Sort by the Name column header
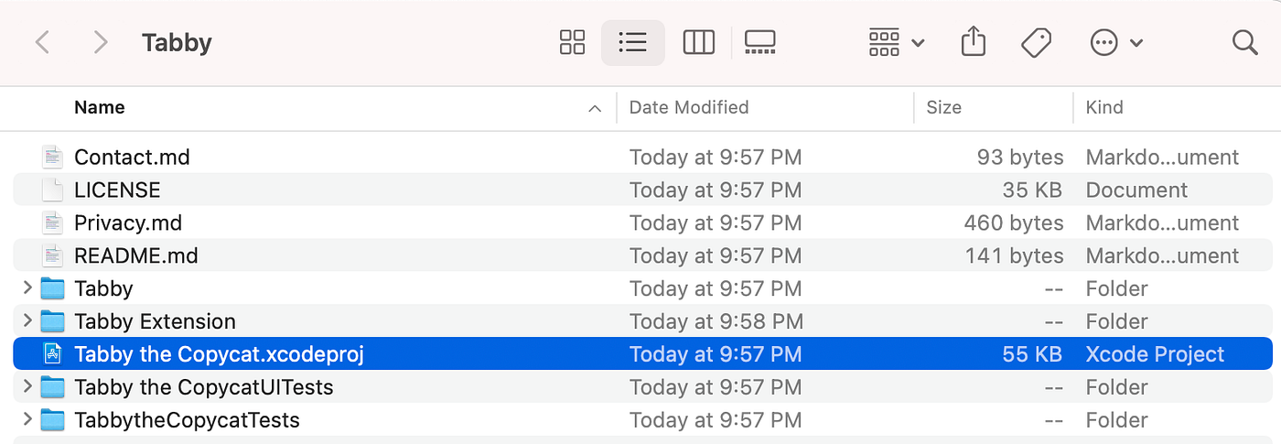 (100, 107)
